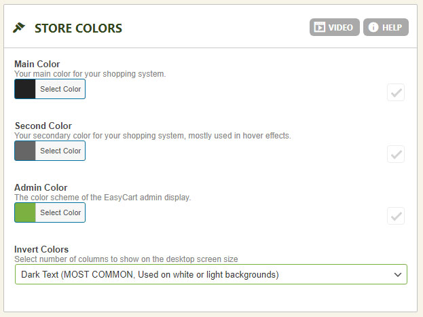Click the Admin Color label text
Screen dimensions: 423x317
41,187
